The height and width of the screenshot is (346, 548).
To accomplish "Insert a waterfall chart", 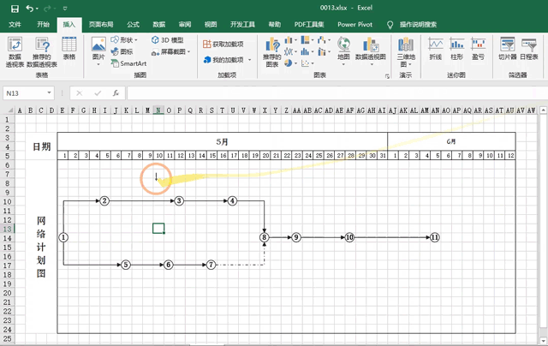I will [x=324, y=40].
